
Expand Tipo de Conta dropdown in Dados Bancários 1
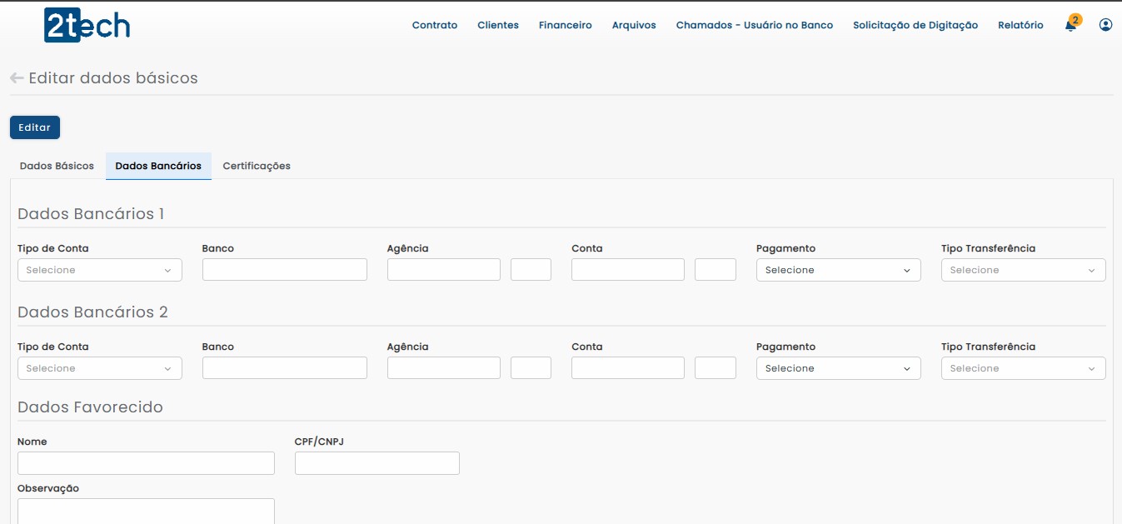(99, 270)
